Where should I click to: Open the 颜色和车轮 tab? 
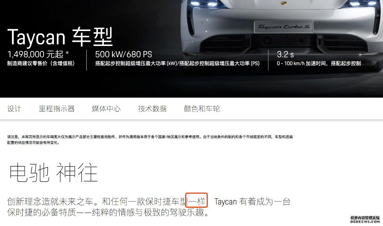click(202, 109)
